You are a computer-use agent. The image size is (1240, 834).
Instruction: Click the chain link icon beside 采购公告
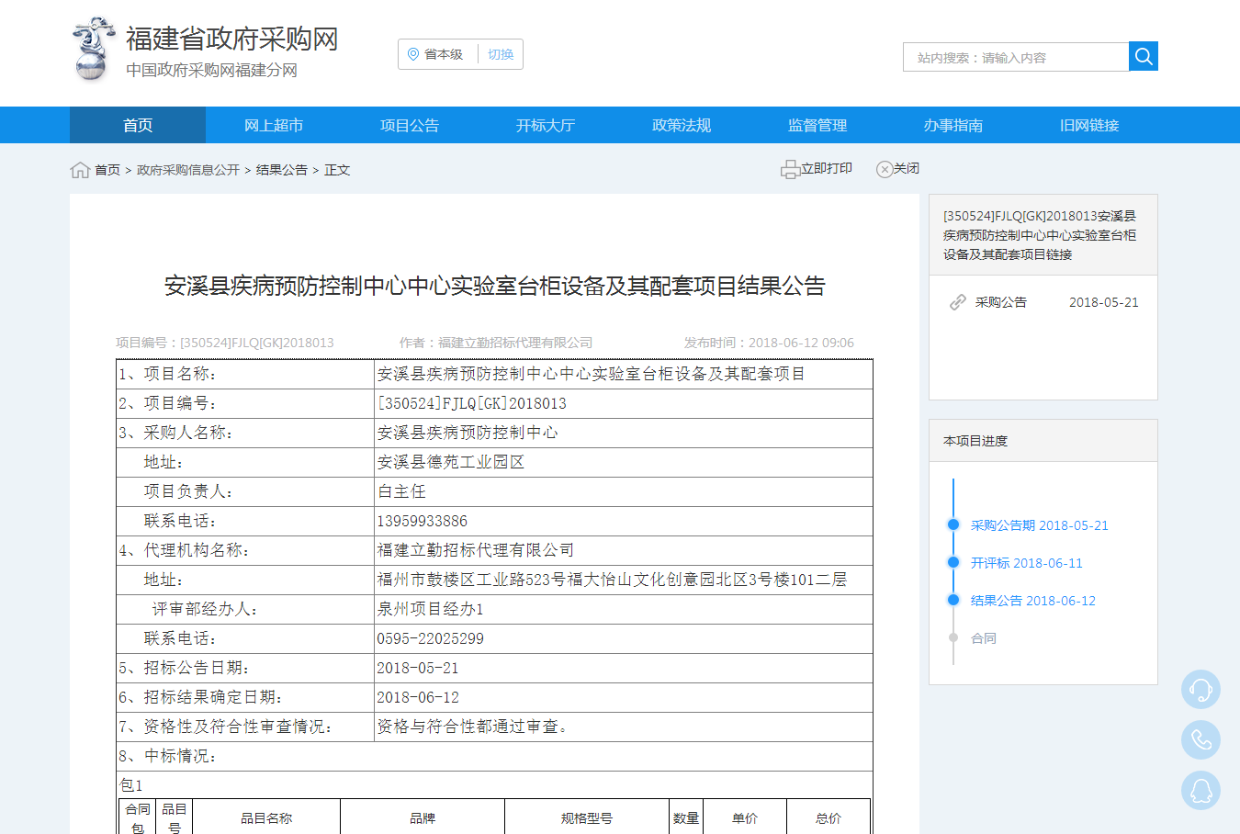[x=958, y=302]
